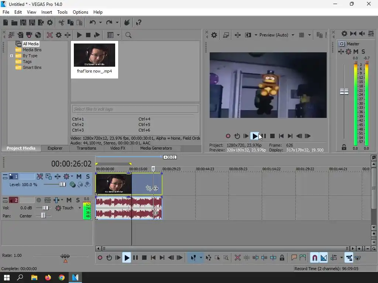Screen dimensions: 378x283
Task: Start preview of selected media in Project Media
Action: (79, 35)
